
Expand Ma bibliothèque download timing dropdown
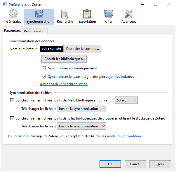[81, 109]
